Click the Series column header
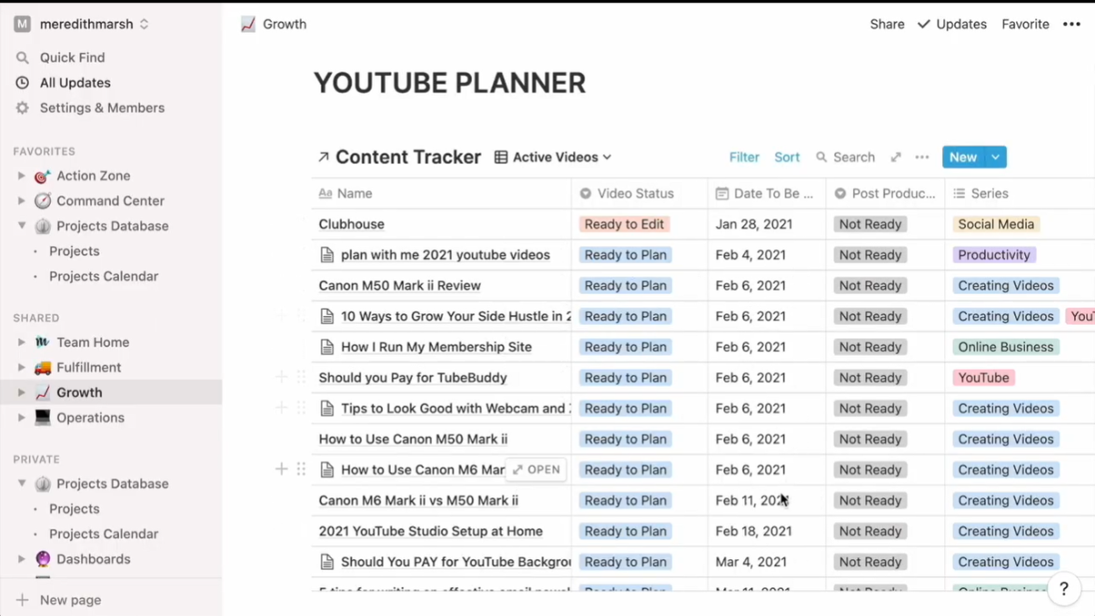This screenshot has height=616, width=1095. [x=1020, y=194]
